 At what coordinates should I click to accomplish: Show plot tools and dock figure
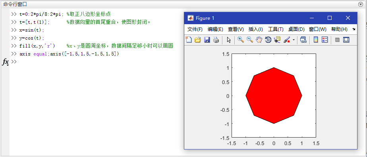coord(346,40)
